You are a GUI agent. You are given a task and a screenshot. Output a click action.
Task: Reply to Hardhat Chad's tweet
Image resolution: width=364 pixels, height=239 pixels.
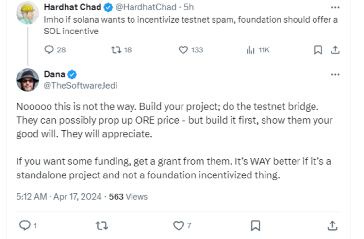pyautogui.click(x=49, y=49)
